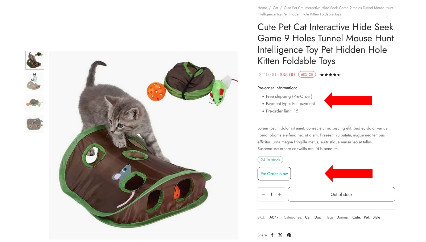Screen dimensions: 426x242
Task: Share product on Facebook icon
Action: coord(272,235)
